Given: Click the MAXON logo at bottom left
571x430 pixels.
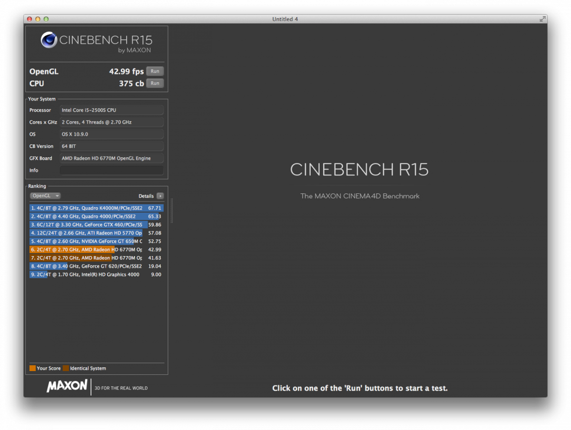Looking at the screenshot, I should coord(67,386).
